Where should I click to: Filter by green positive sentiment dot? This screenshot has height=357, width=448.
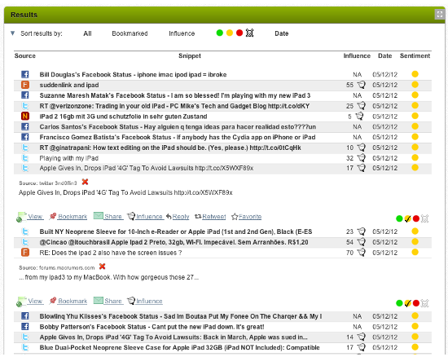[219, 33]
